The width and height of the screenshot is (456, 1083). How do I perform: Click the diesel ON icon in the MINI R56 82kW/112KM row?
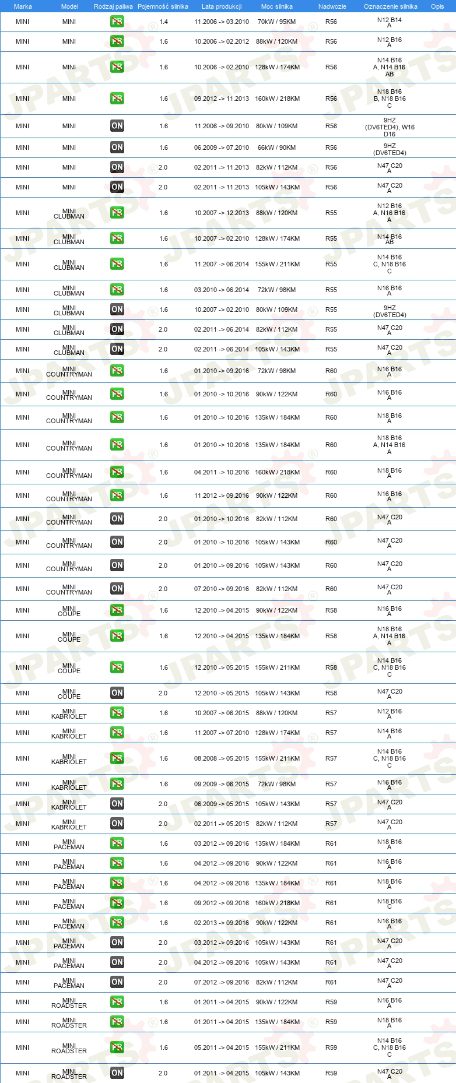(117, 167)
